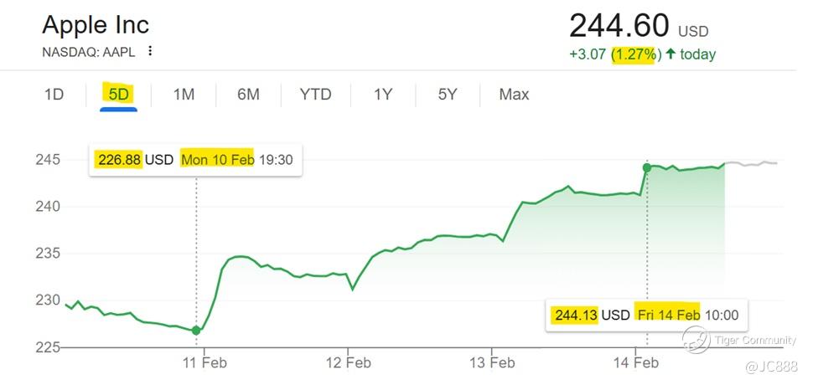Select the 1D time range tab
The width and height of the screenshot is (813, 385).
point(54,95)
